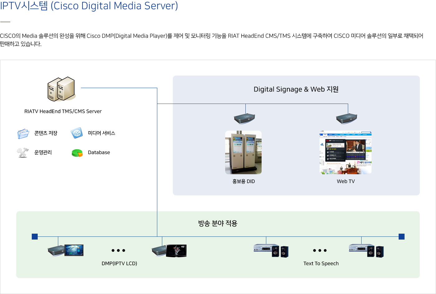Click the 미디어 서비스 label
The image size is (436, 294).
(102, 133)
